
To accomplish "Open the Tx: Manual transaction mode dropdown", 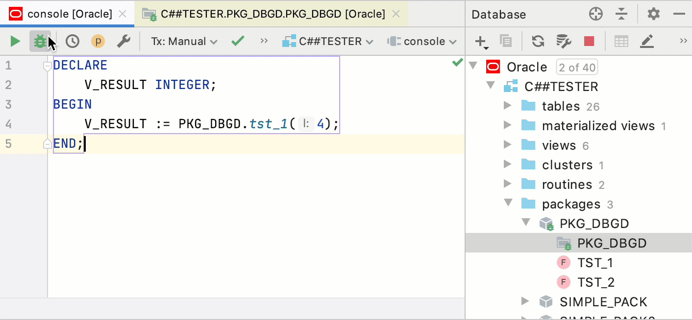I will pyautogui.click(x=183, y=41).
